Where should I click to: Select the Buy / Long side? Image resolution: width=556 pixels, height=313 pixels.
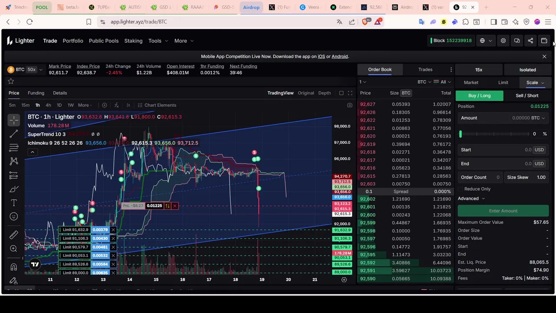point(480,96)
